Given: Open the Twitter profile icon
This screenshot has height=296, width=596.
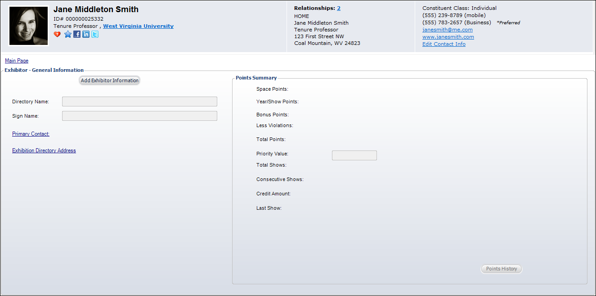Looking at the screenshot, I should [95, 34].
